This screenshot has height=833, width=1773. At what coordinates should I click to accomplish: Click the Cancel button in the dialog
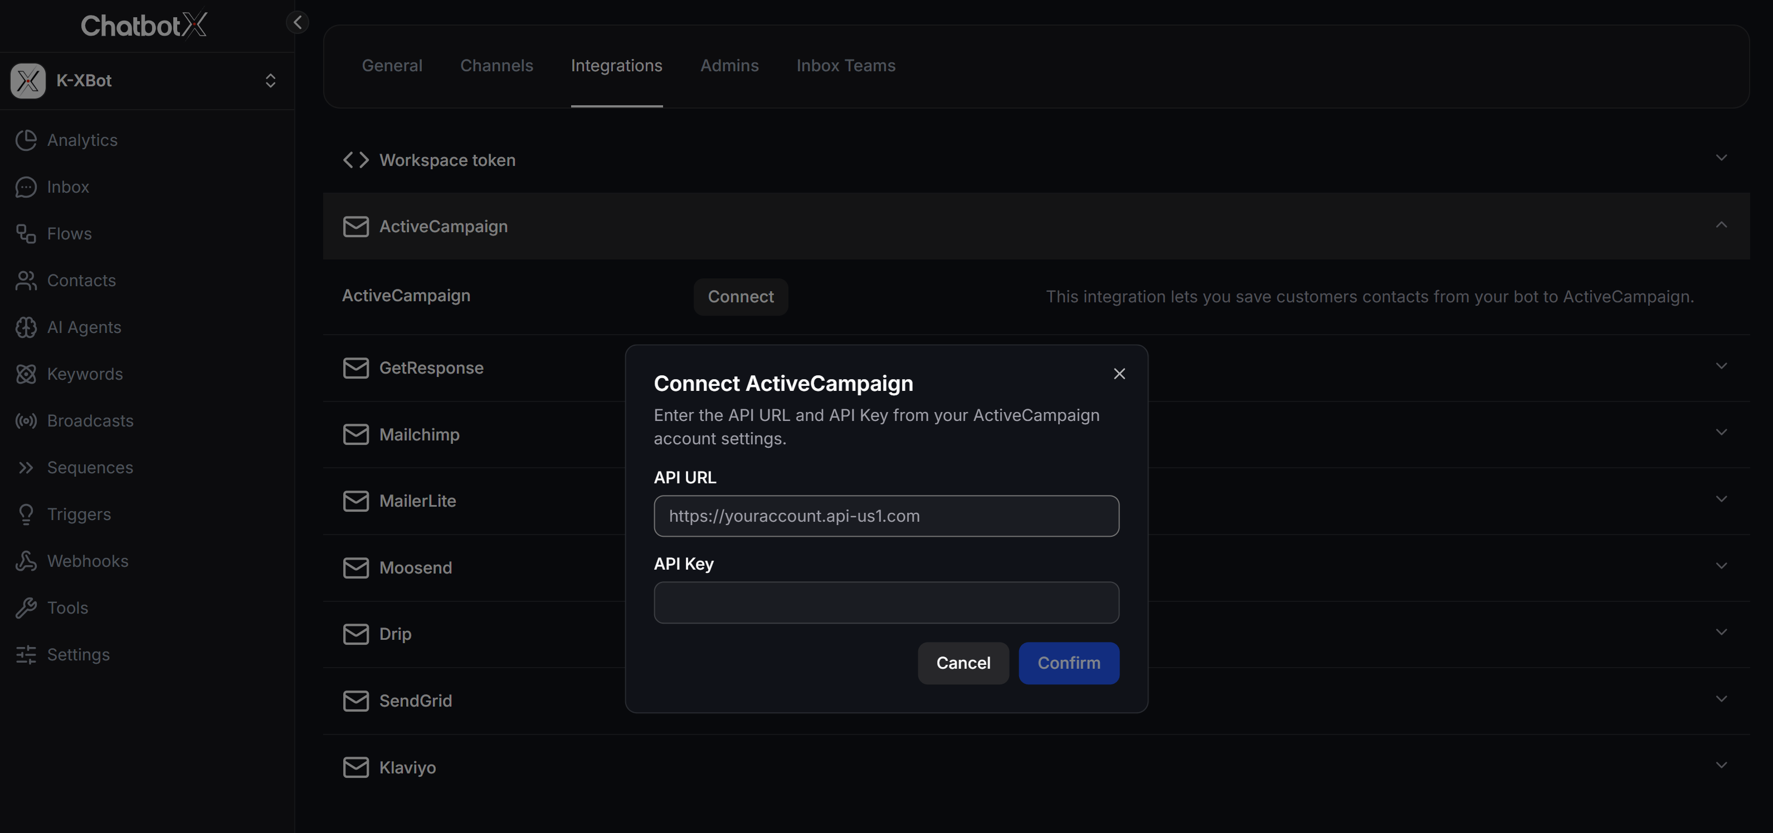pyautogui.click(x=963, y=663)
